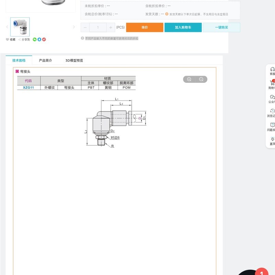275x275 pixels.
Task: Select the XZG11 product code row
Action: point(29,87)
